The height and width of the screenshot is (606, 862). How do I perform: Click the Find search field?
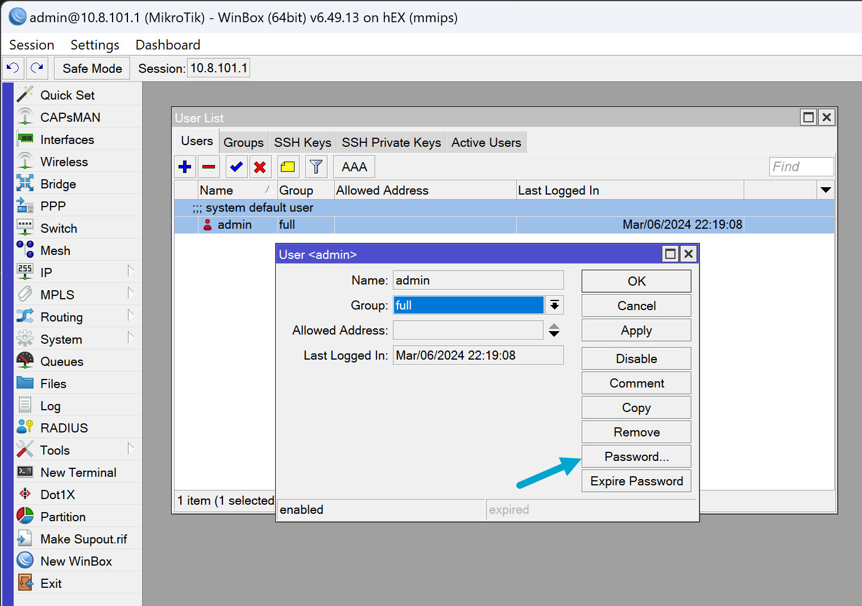[x=801, y=167]
